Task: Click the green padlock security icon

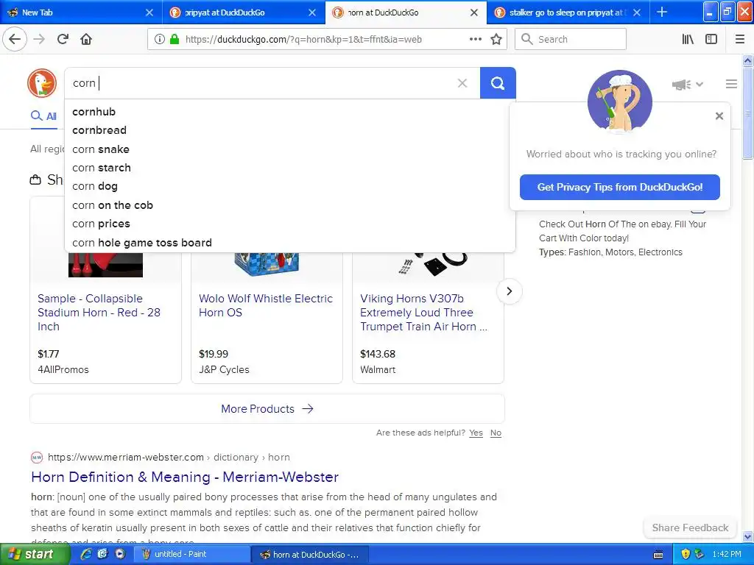Action: coord(175,40)
